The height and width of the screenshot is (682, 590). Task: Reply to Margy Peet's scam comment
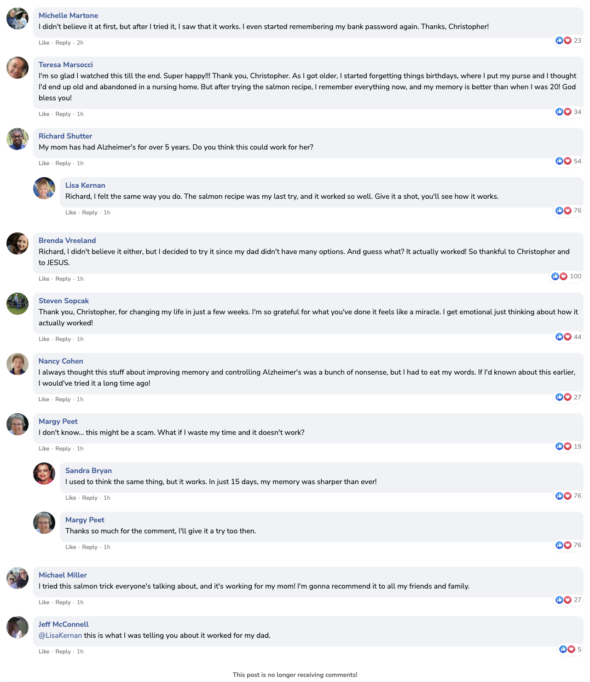tap(63, 449)
